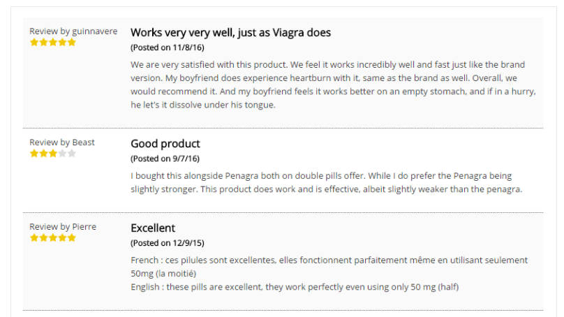Click the Penagra comparison review text
The width and height of the screenshot is (564, 317).
[x=326, y=182]
